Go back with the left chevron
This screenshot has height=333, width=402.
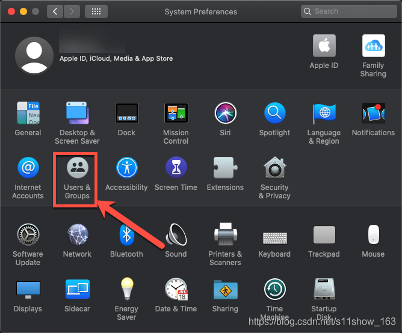coord(55,11)
